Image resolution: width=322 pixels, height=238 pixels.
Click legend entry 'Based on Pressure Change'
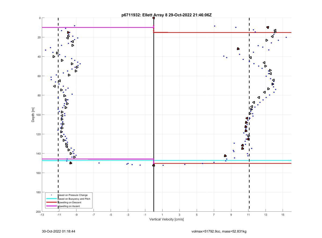[72, 195]
